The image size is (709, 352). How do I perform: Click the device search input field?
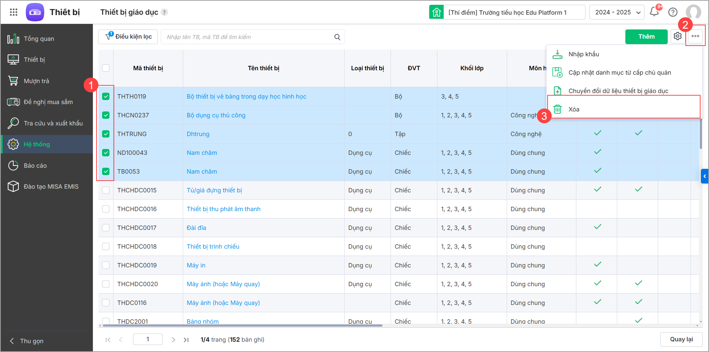[247, 37]
